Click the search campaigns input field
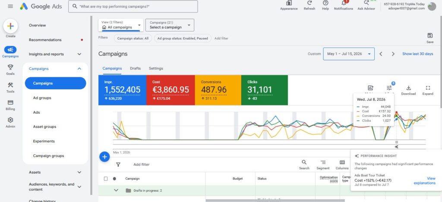Image resolution: width=442 pixels, height=202 pixels. [x=133, y=6]
